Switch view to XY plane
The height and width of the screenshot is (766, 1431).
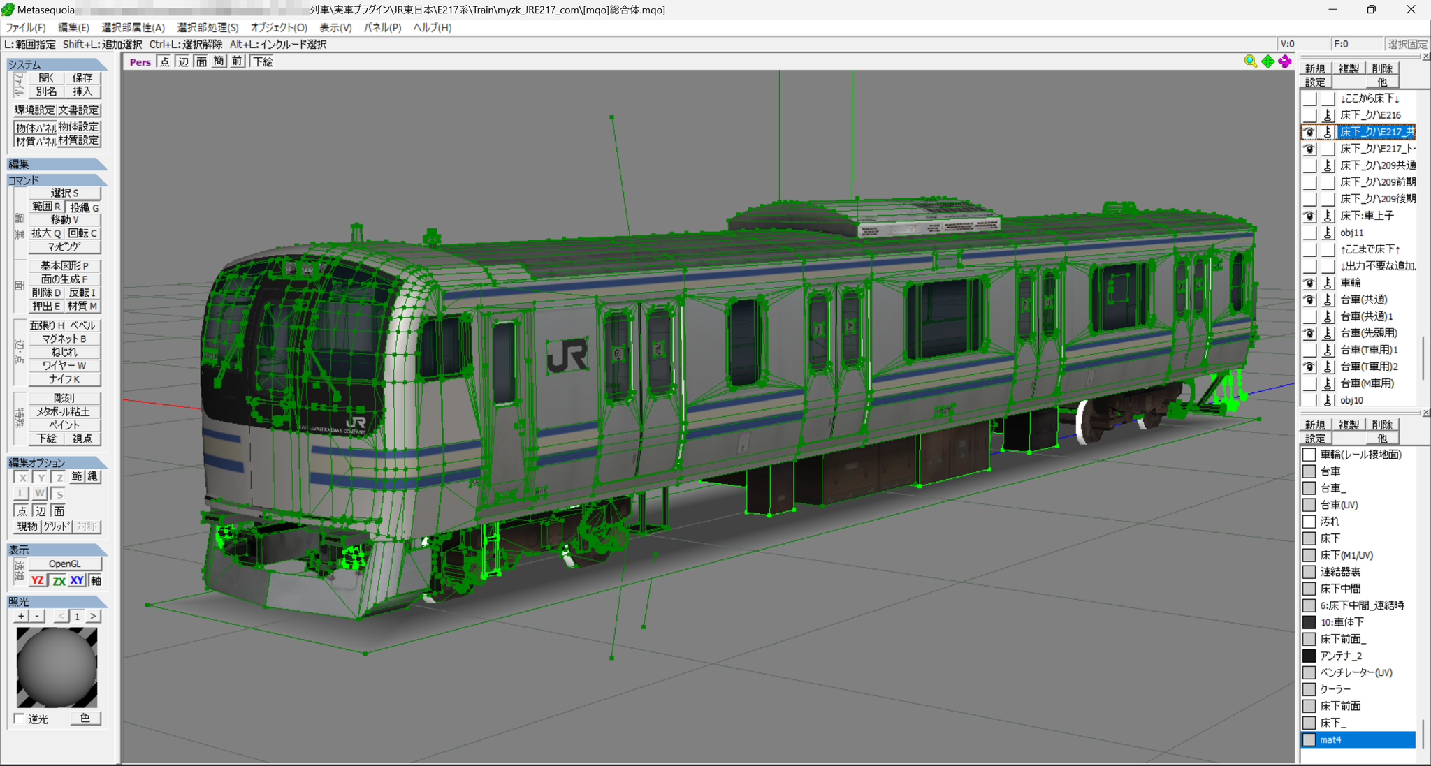pos(77,580)
